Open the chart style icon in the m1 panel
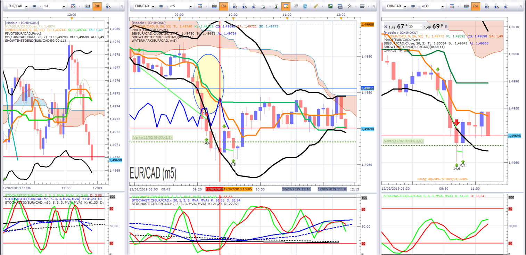Viewport: 526px width, 255px height. [x=73, y=6]
